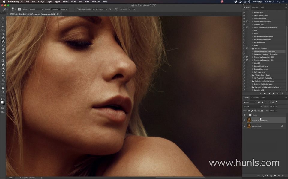Toggle checkmark for Gradient Map action
This screenshot has height=179, width=288.
pyautogui.click(x=244, y=24)
